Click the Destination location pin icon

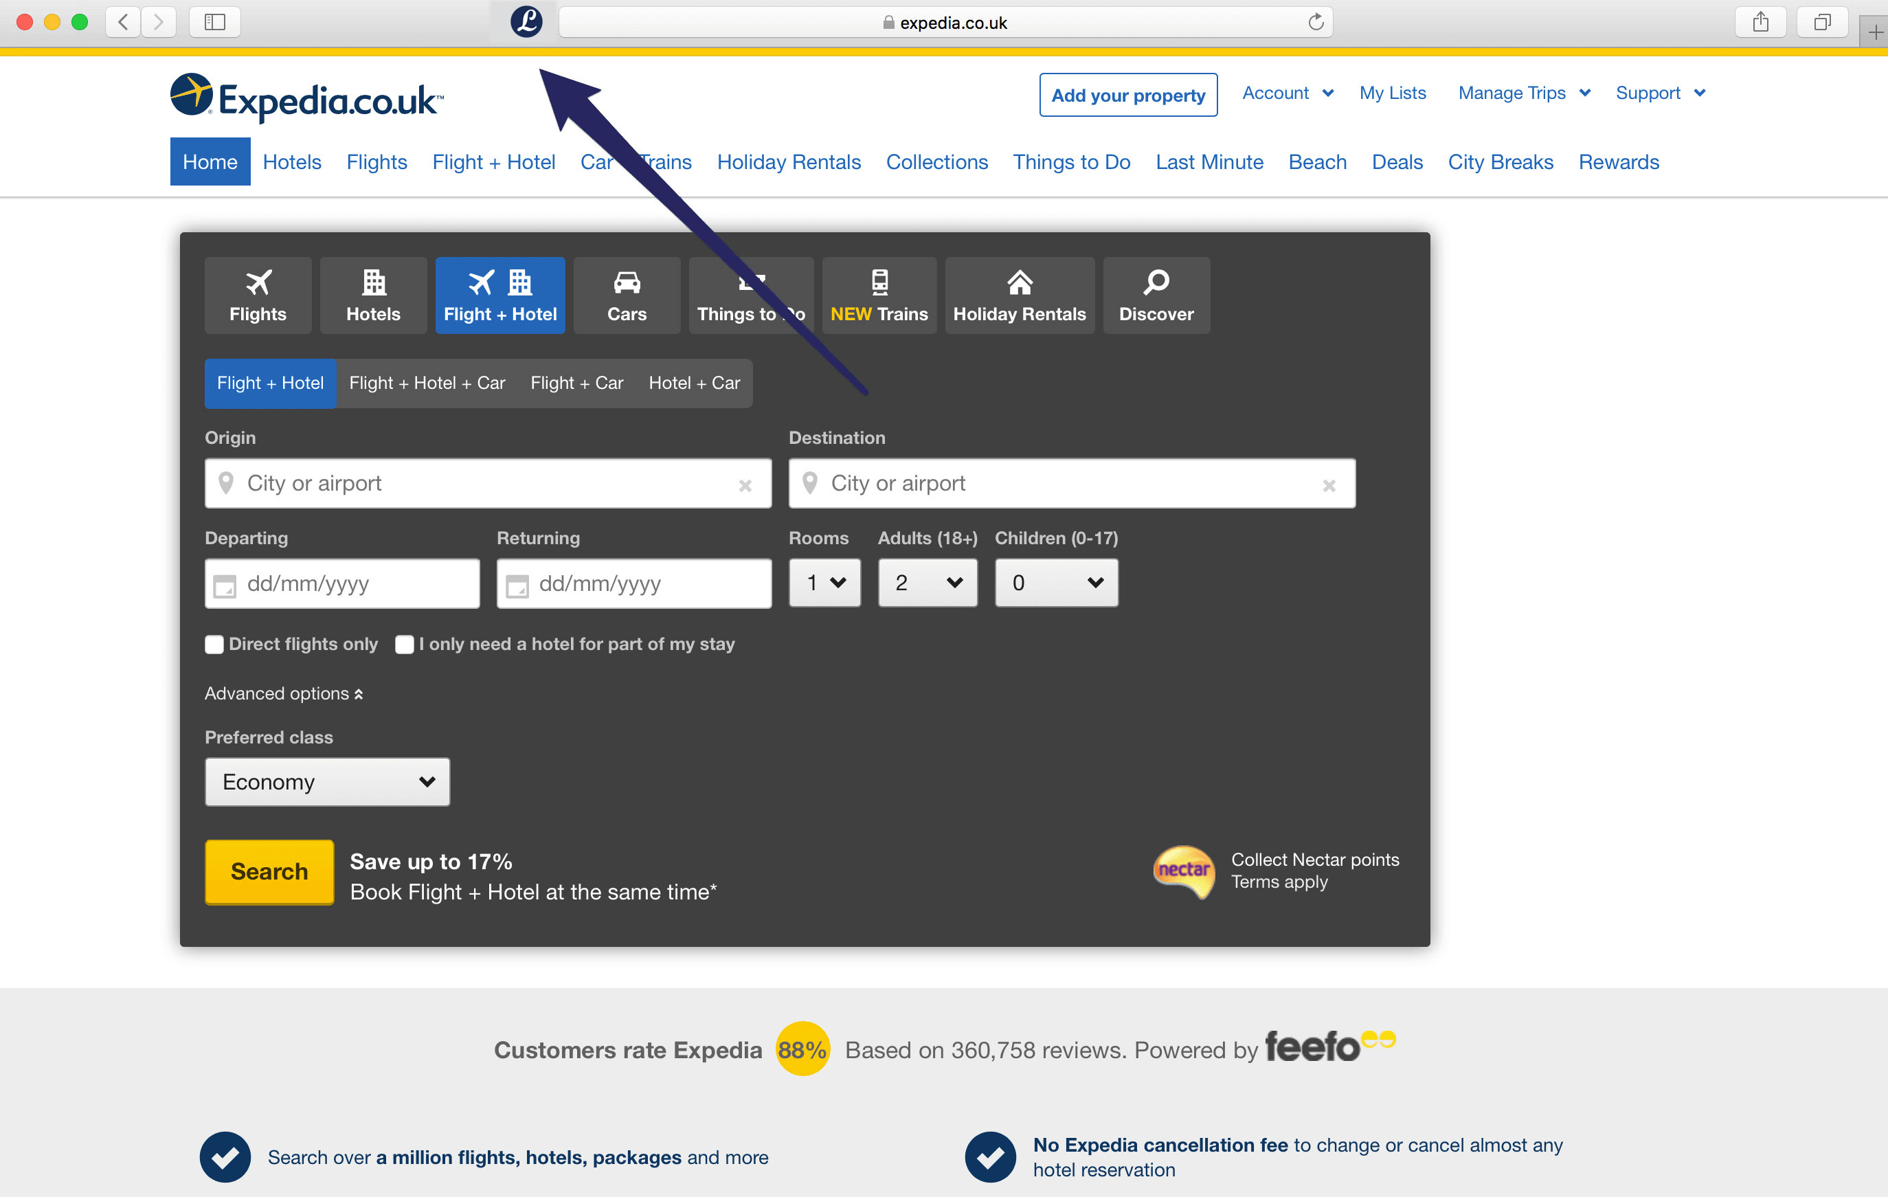click(810, 483)
